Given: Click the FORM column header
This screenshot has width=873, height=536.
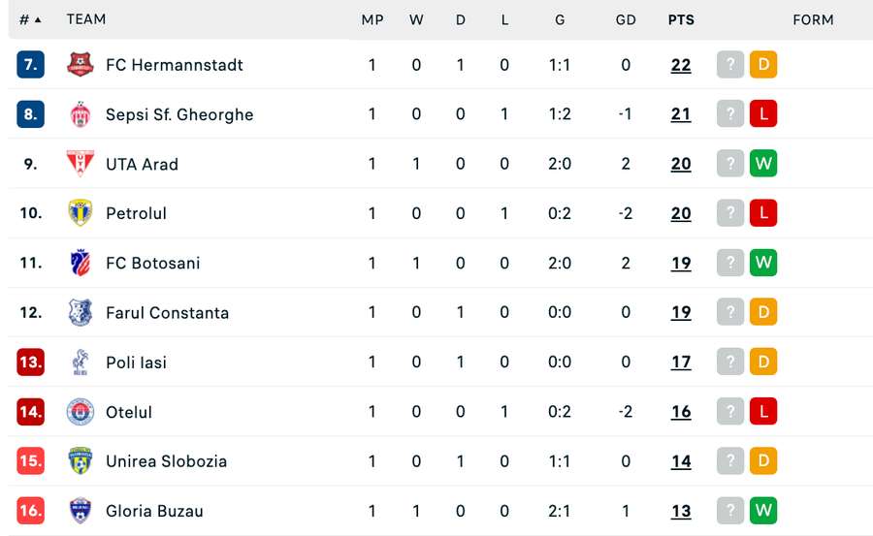Looking at the screenshot, I should [813, 19].
